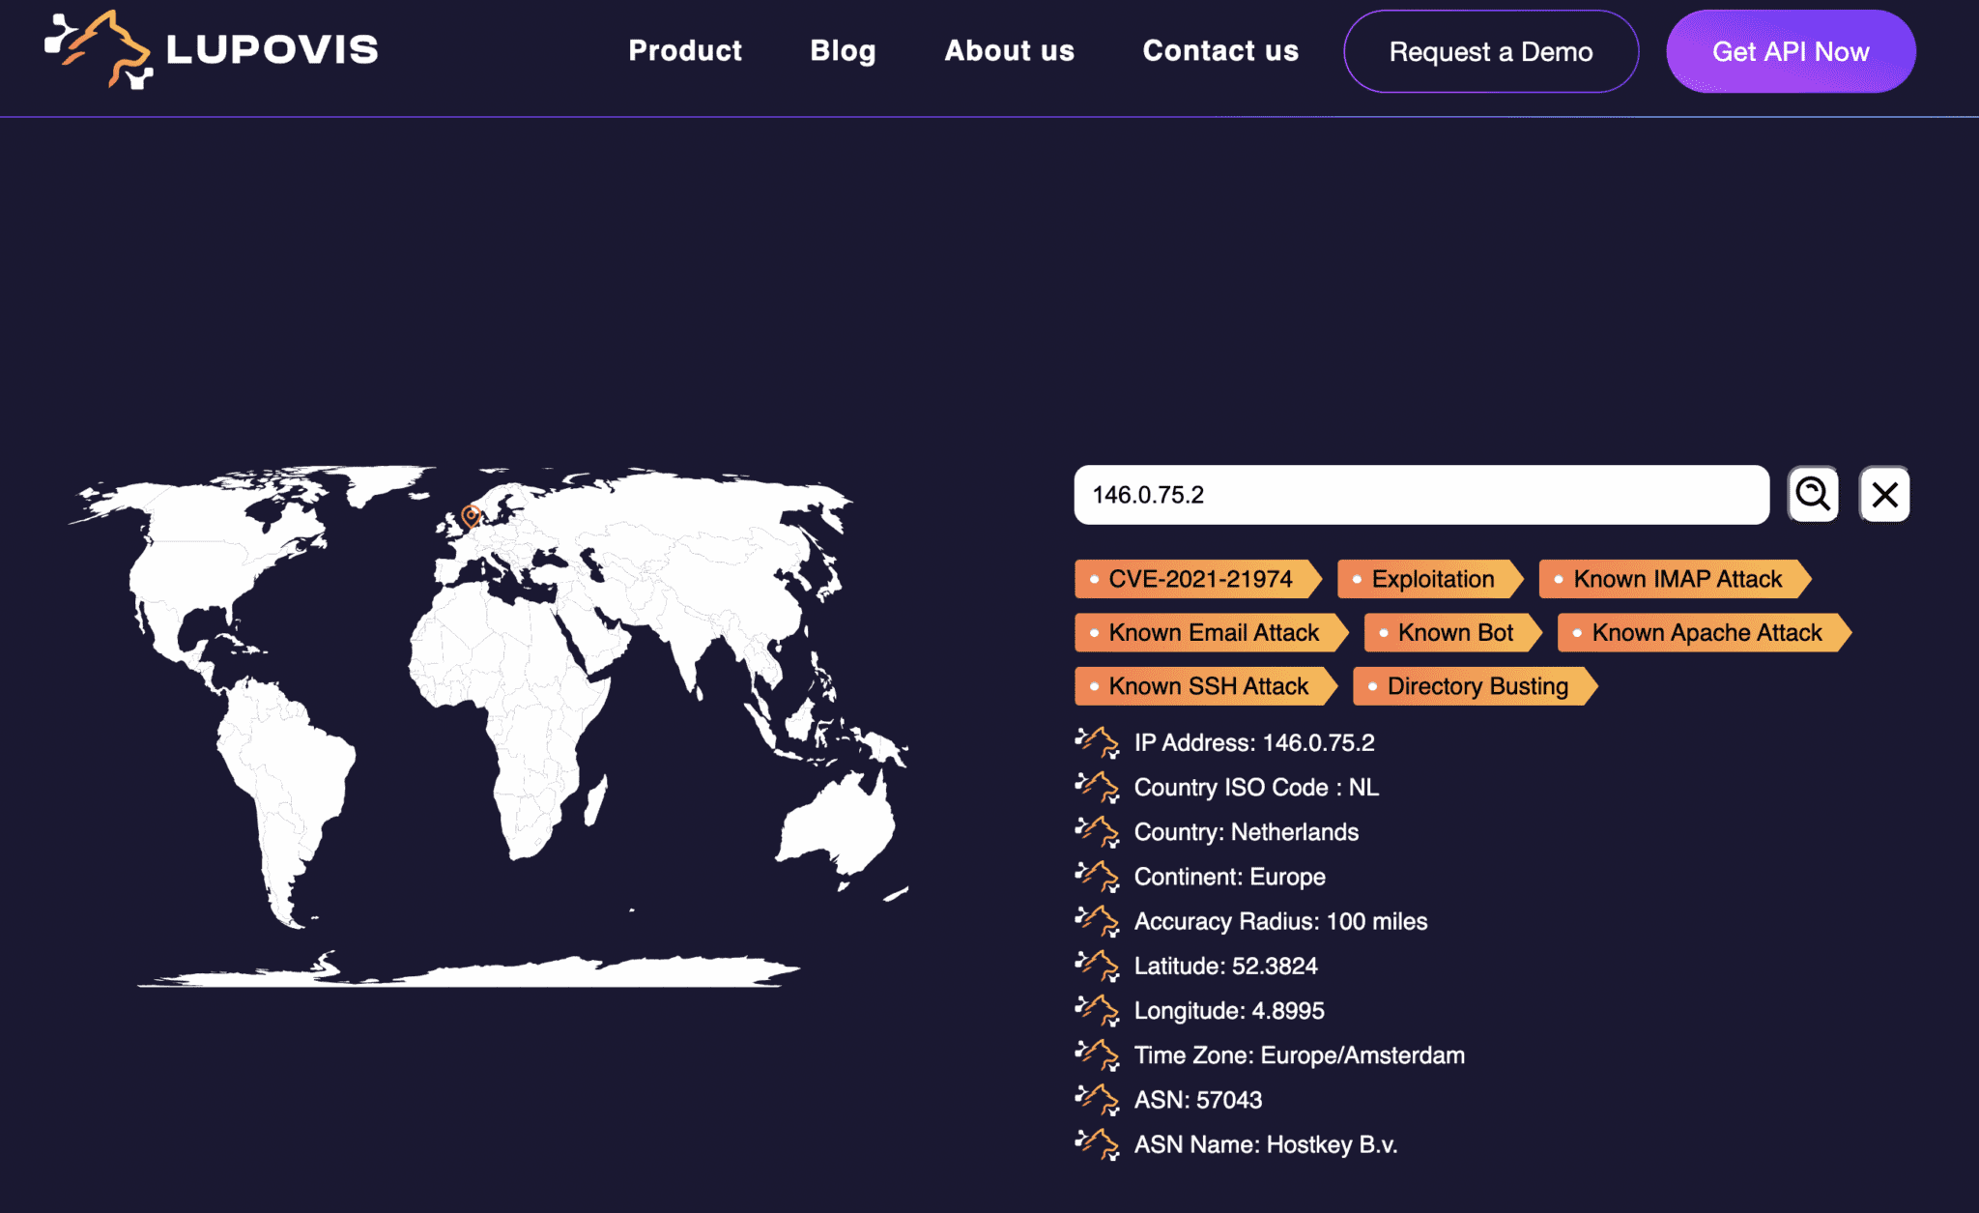Click the wolf icon beside ASN Name
The width and height of the screenshot is (1979, 1213).
(1099, 1142)
